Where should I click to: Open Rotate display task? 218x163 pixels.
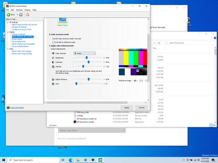17,39
